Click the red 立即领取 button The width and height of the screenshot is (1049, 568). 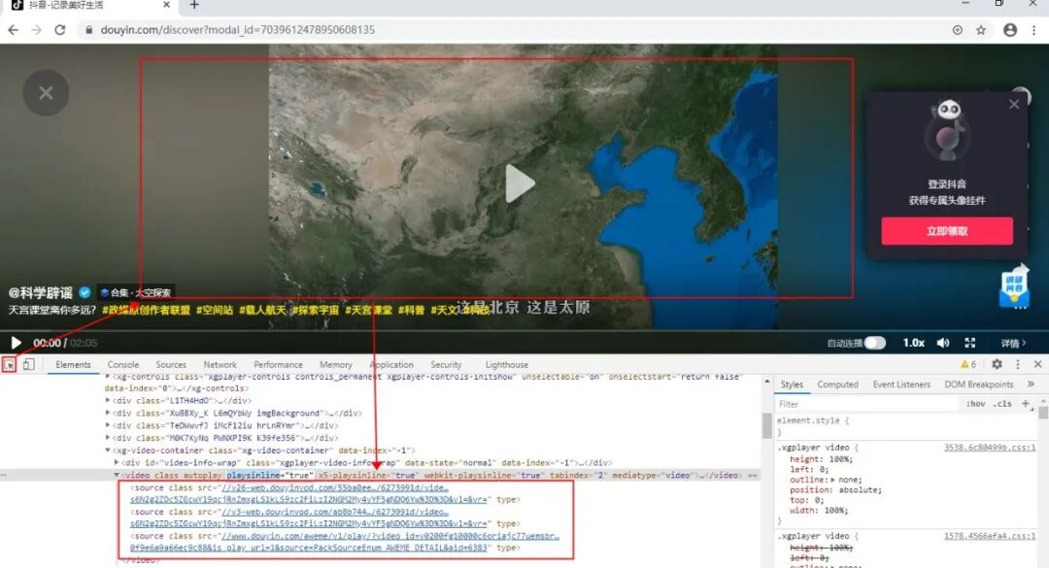[x=947, y=231]
